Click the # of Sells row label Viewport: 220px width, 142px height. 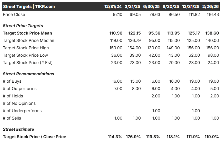(12, 118)
